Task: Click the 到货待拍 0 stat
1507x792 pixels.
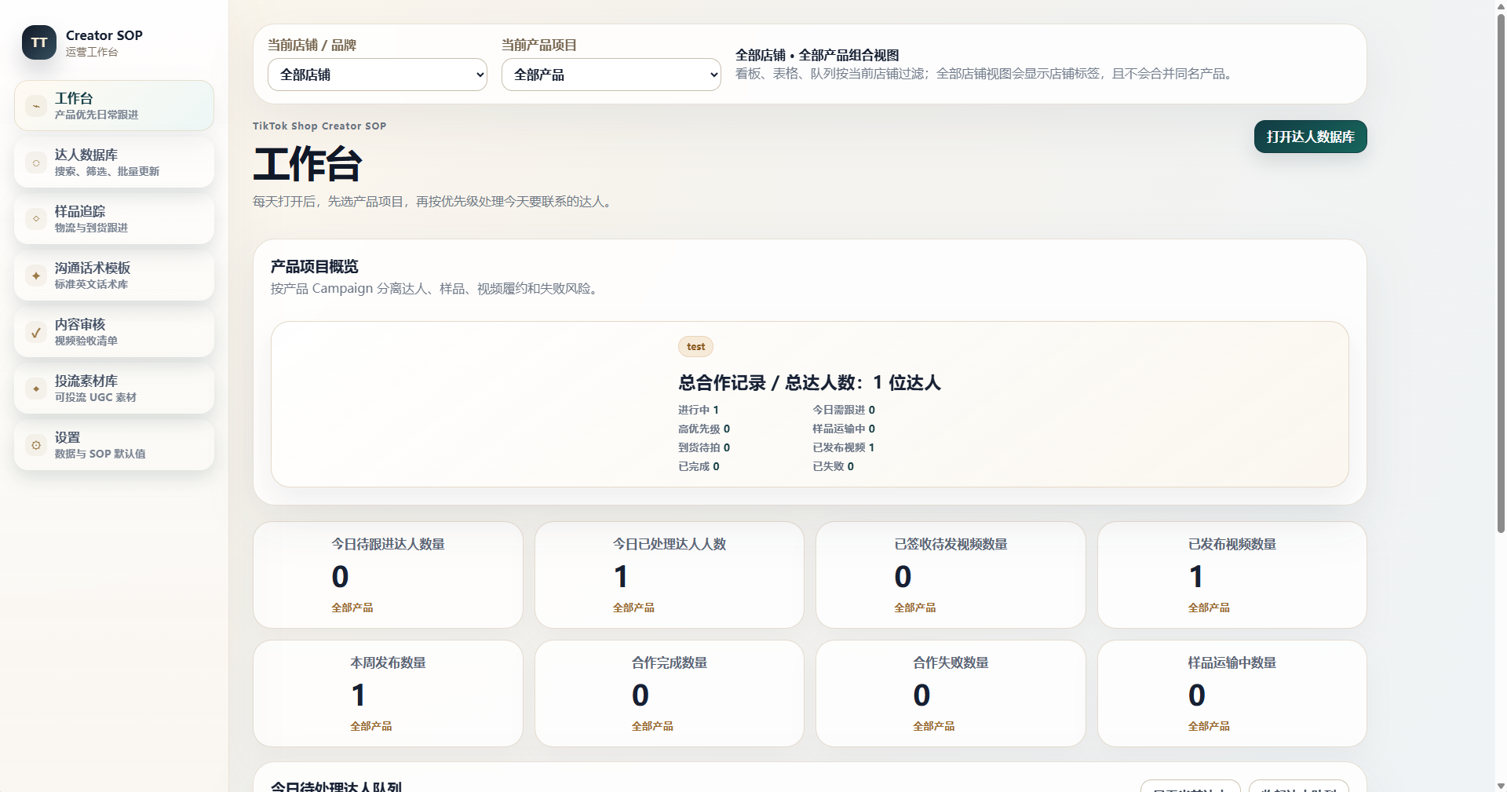Action: point(704,447)
